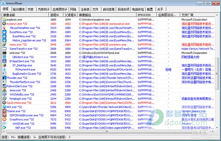221x141 pixels.
Task: Click the cmd.exe console icon
Action: 4,53
